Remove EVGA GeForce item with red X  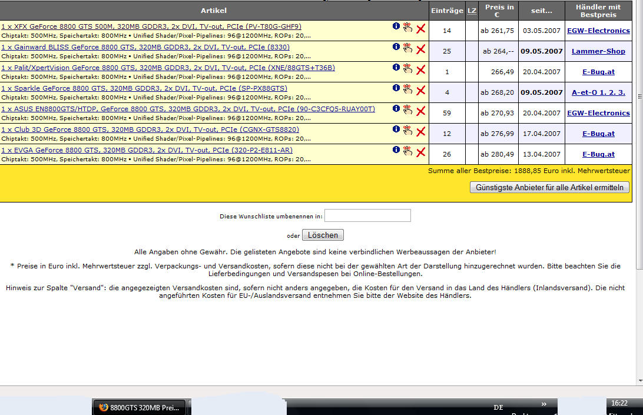421,152
